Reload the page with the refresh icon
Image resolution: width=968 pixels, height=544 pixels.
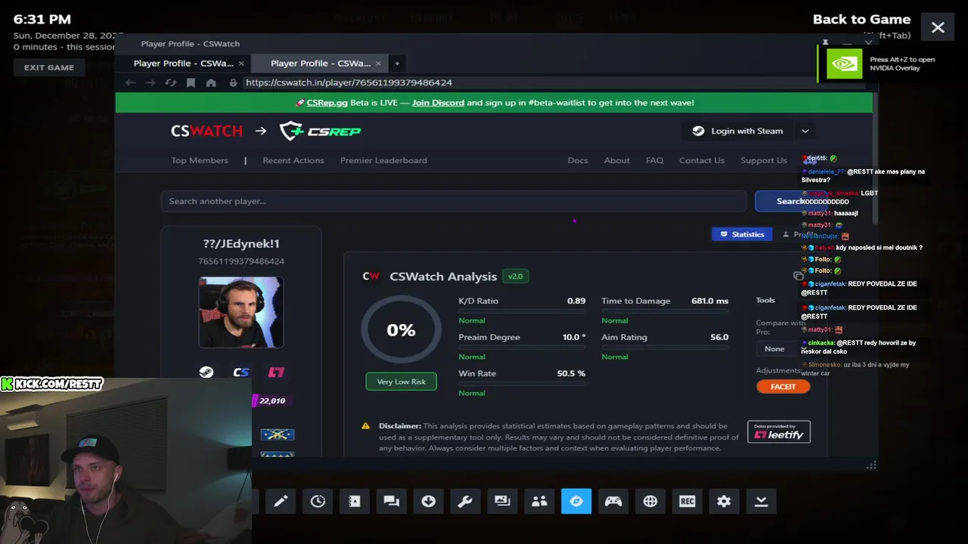point(171,82)
